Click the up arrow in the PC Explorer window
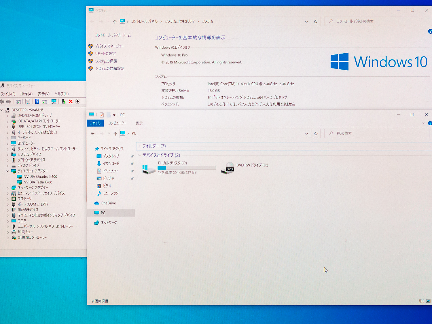 point(115,133)
